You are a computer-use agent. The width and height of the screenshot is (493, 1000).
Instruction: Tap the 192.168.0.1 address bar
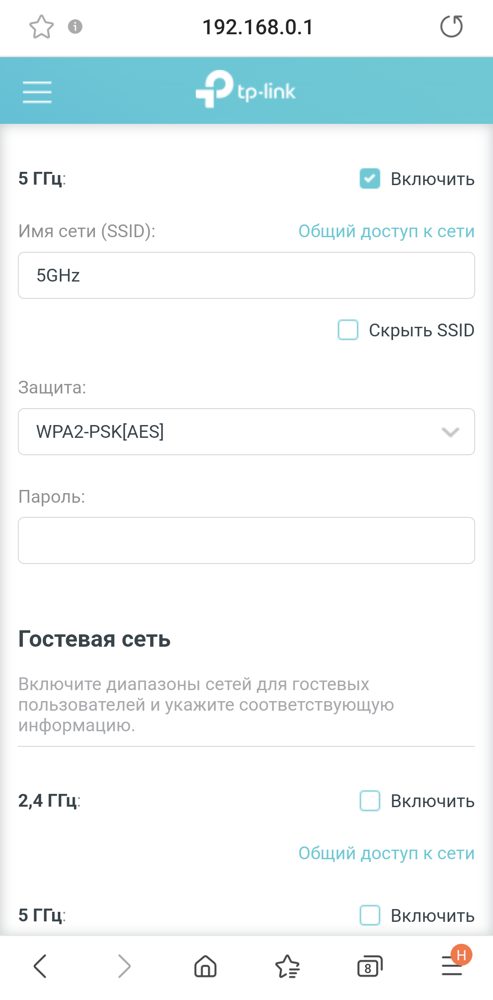pyautogui.click(x=258, y=27)
